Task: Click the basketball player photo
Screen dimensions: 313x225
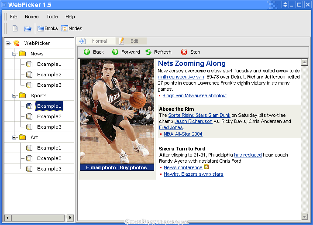Action: click(x=117, y=112)
